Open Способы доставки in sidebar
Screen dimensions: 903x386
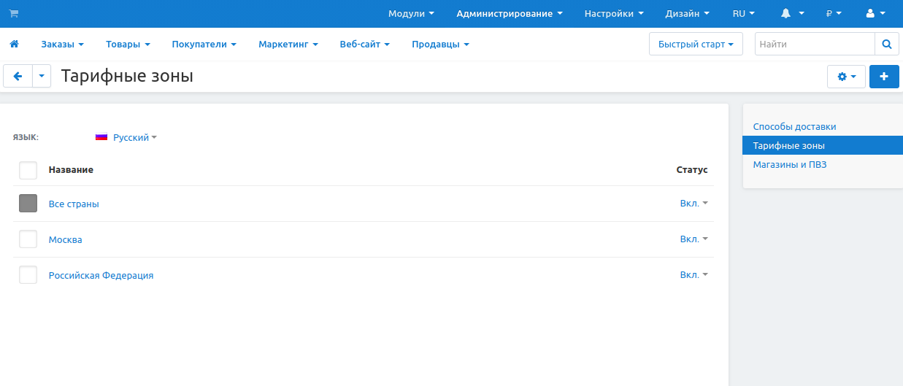(x=794, y=126)
